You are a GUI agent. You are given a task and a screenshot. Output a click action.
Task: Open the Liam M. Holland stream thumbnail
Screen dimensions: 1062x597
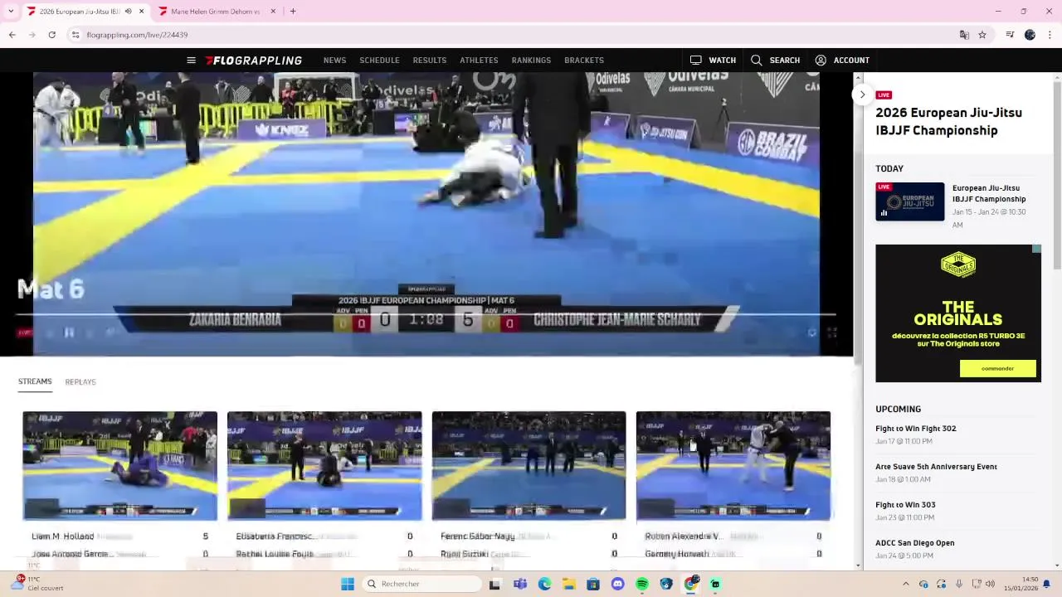coord(120,466)
